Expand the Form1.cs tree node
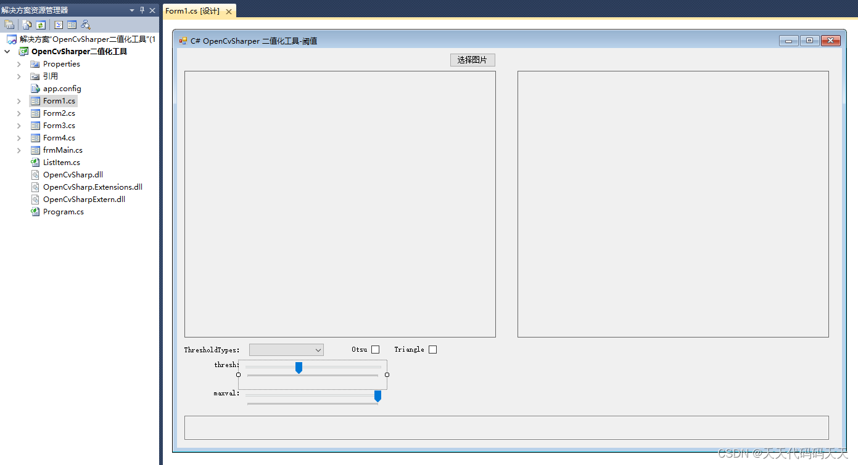The width and height of the screenshot is (858, 465). 18,100
